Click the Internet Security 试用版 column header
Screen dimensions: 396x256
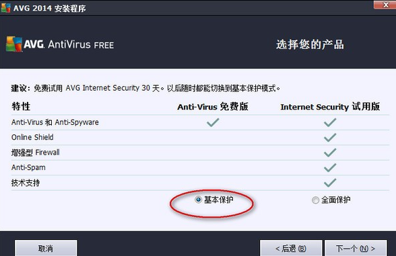click(x=330, y=107)
